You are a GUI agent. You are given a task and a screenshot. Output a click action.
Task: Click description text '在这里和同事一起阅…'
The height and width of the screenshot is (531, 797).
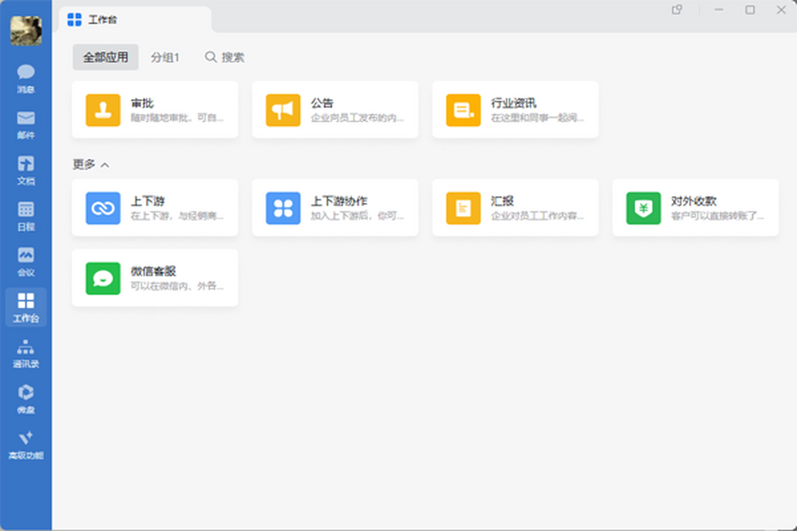pyautogui.click(x=537, y=118)
